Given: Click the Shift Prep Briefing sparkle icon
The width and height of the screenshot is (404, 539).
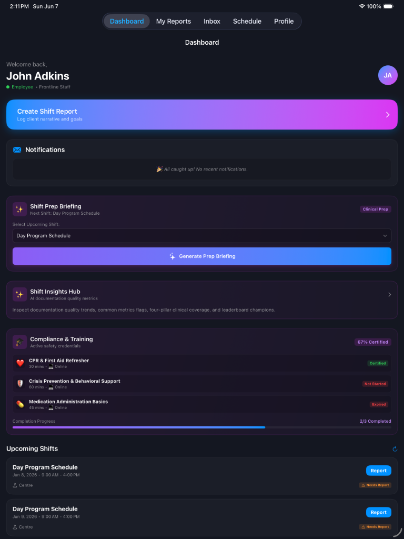Looking at the screenshot, I should (19, 209).
